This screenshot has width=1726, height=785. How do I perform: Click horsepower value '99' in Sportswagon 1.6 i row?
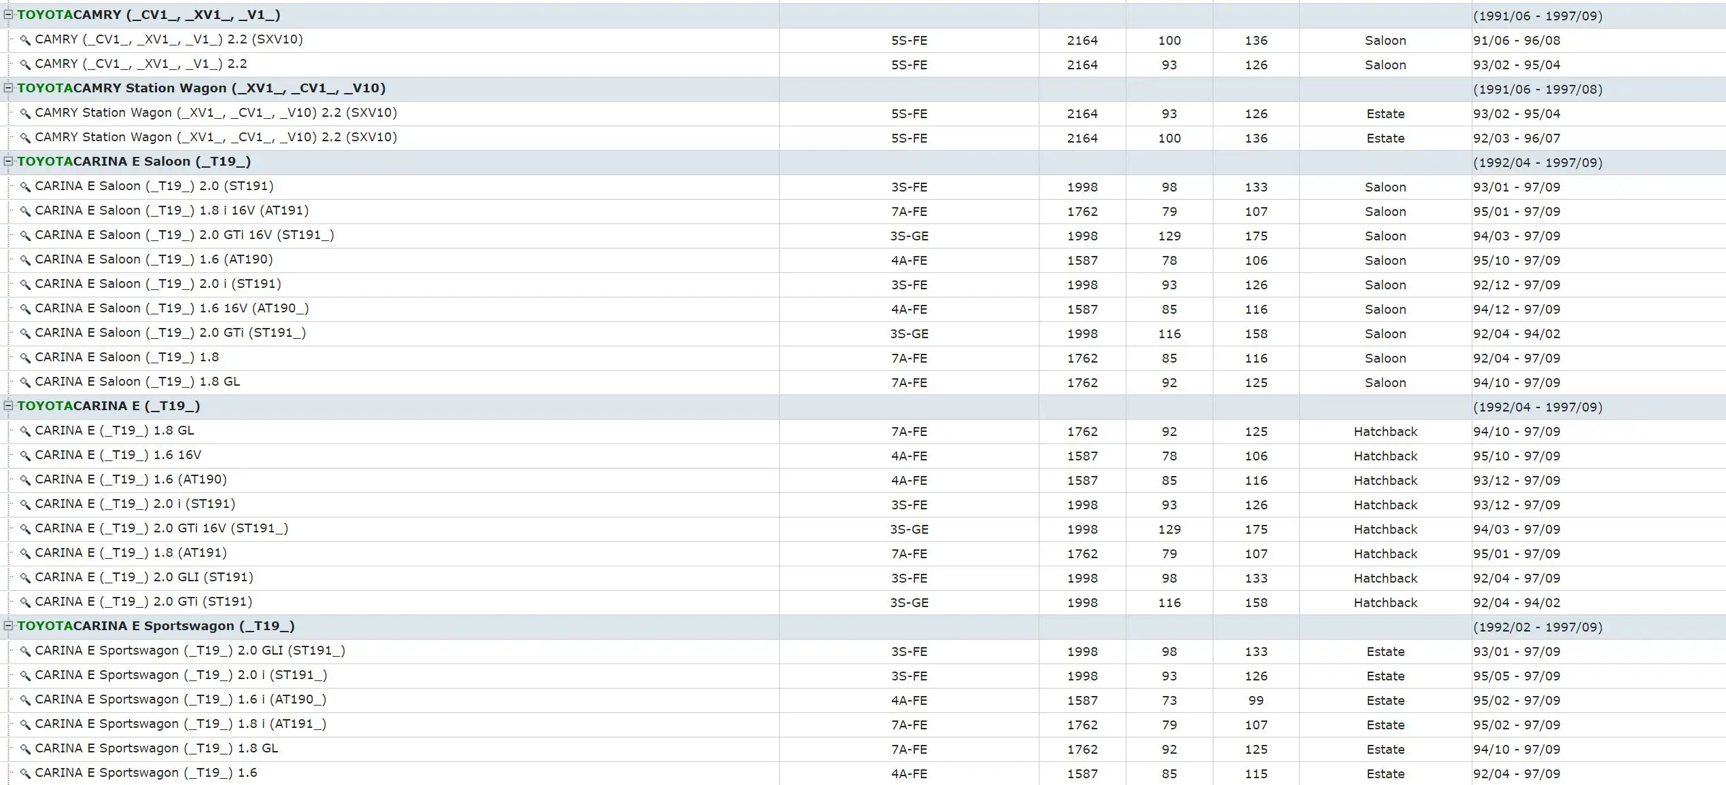coord(1256,700)
